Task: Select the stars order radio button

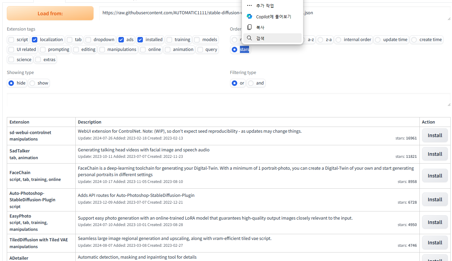Action: click(234, 50)
